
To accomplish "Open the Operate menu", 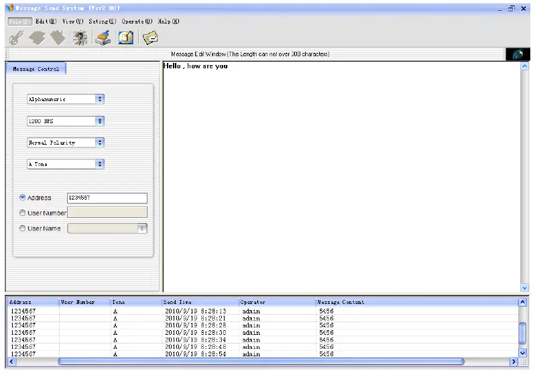I will 137,21.
